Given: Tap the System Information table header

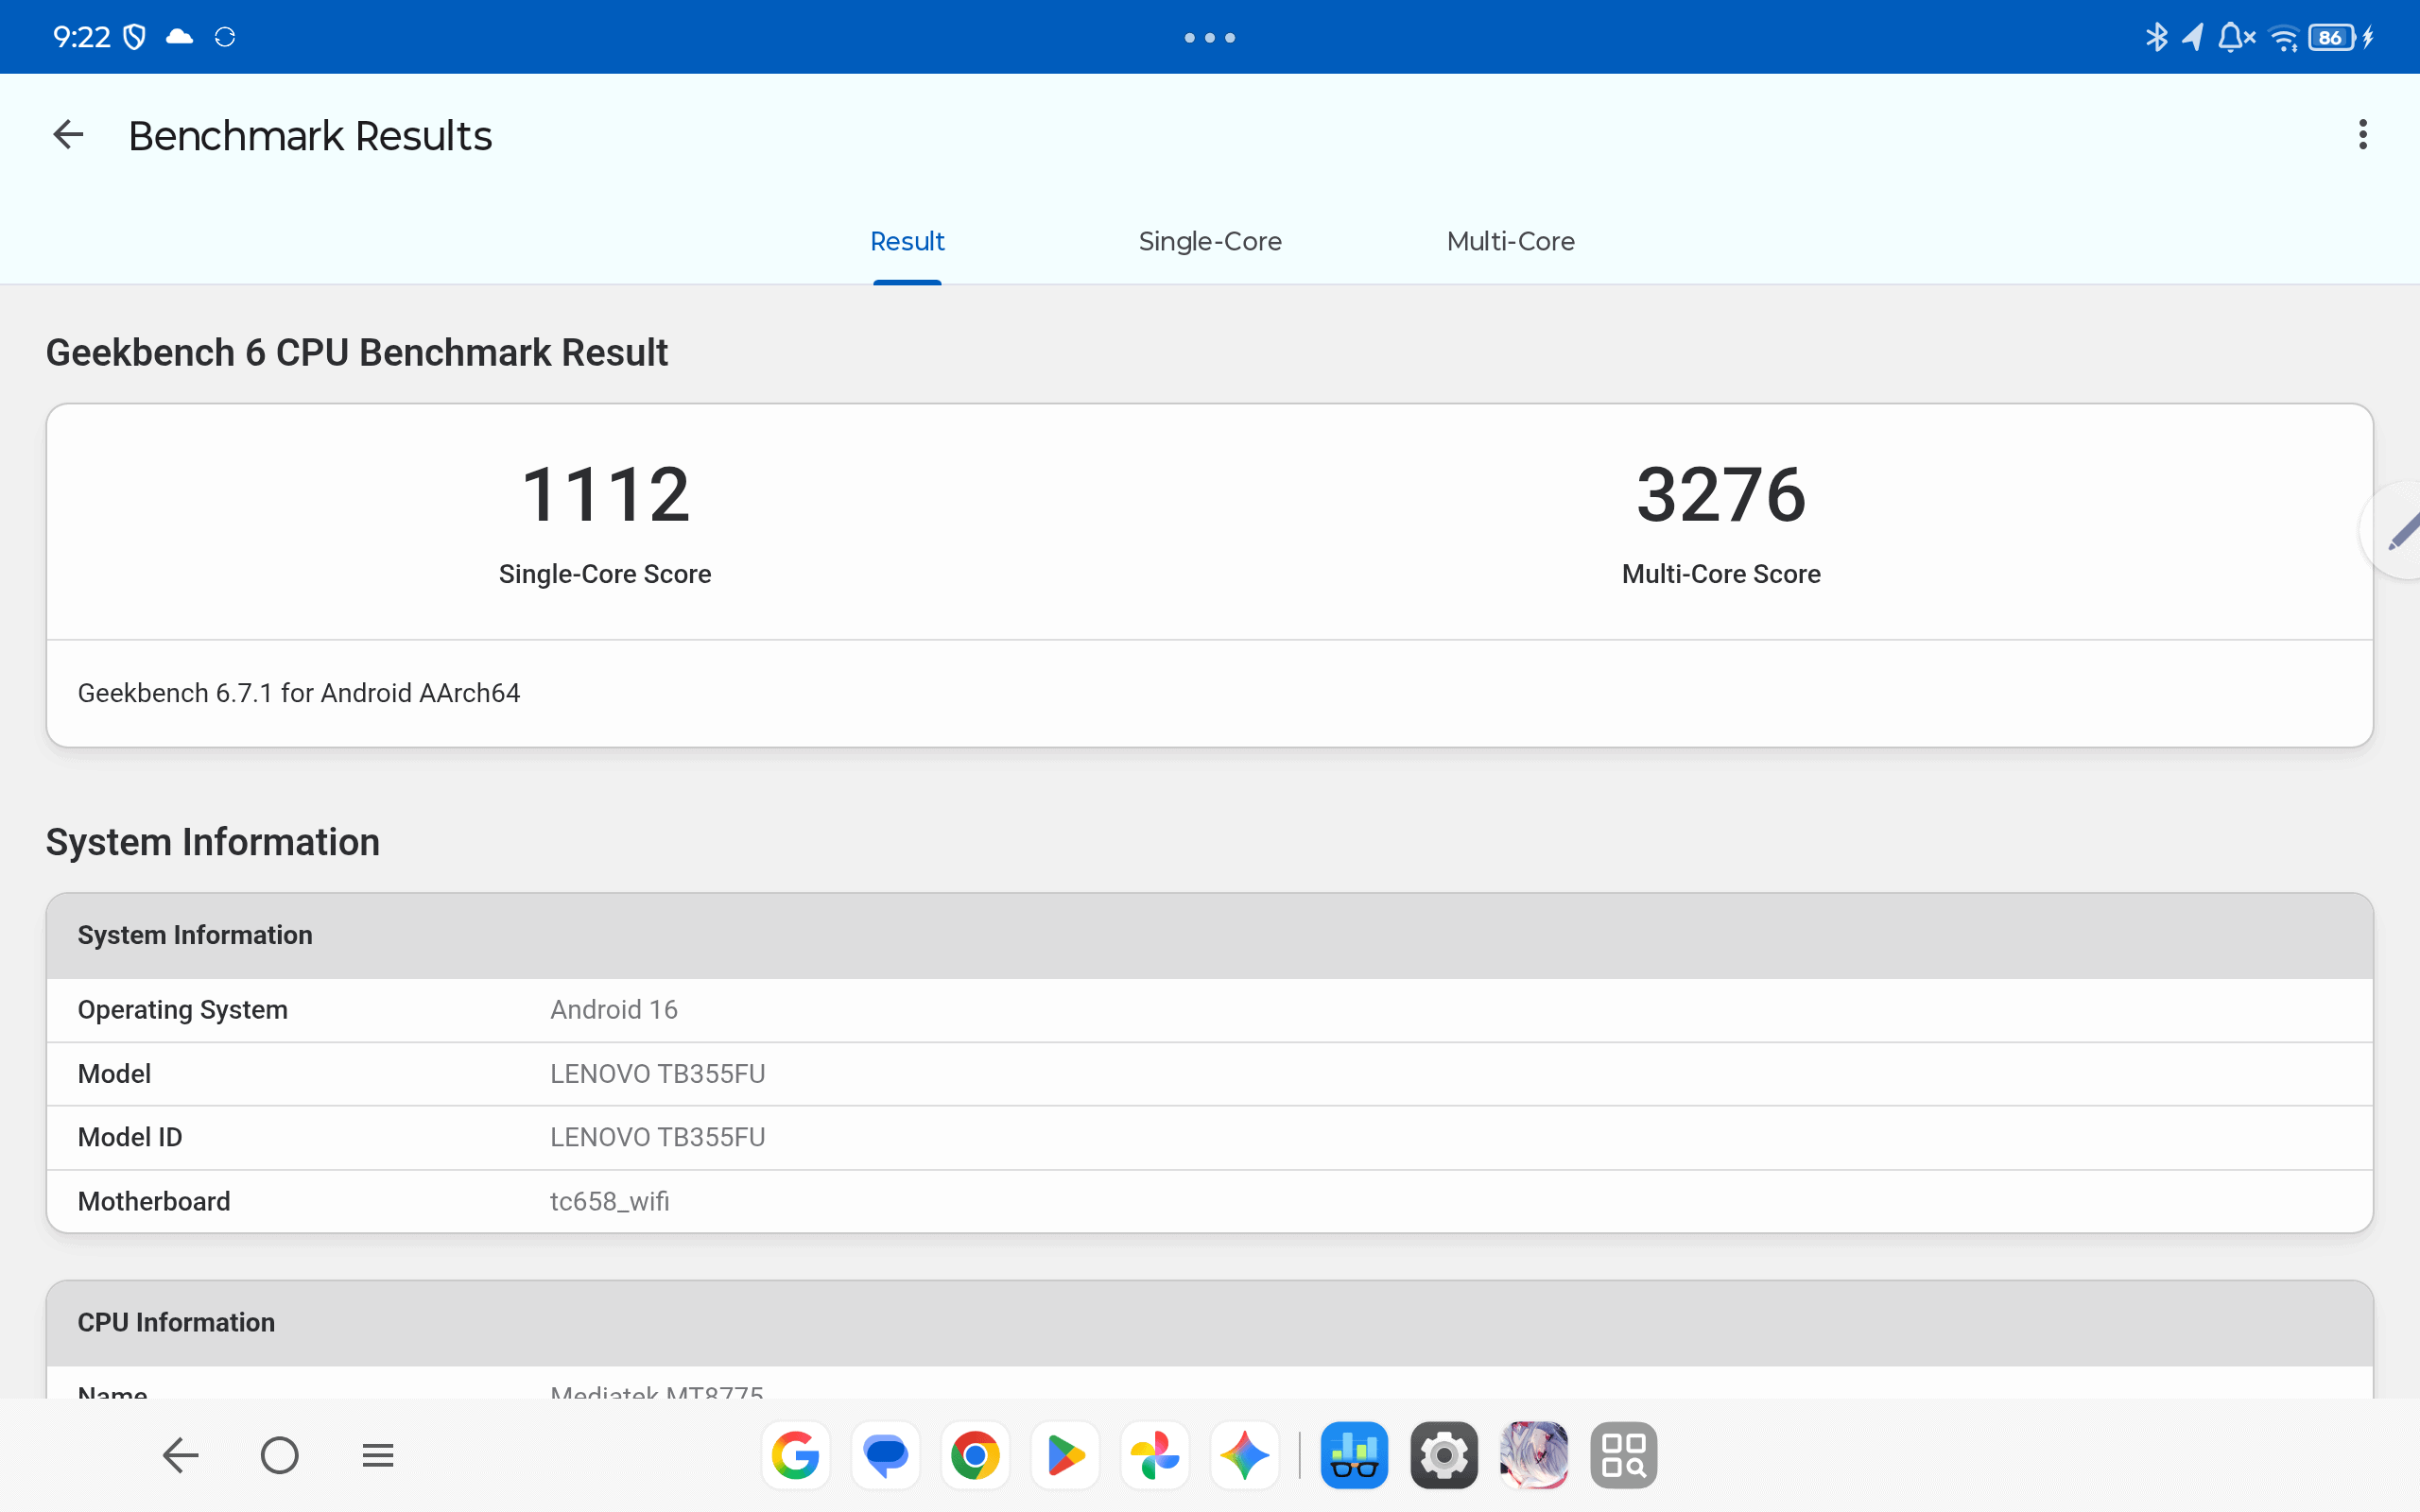Looking at the screenshot, I should [1210, 935].
